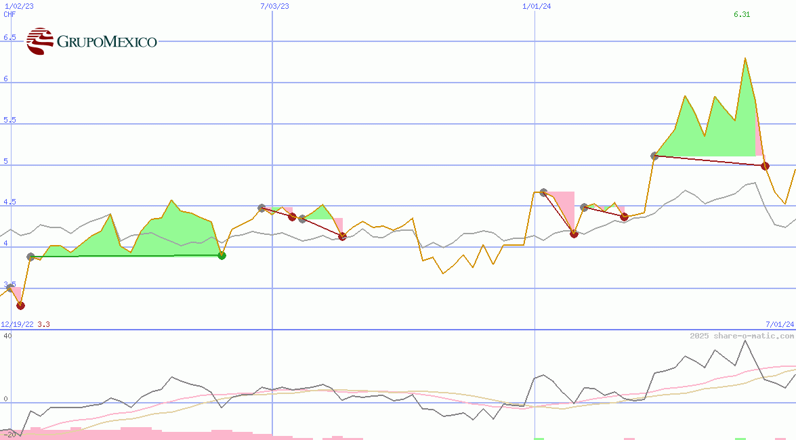Click the CHF currency label
796x440 pixels.
(x=9, y=14)
